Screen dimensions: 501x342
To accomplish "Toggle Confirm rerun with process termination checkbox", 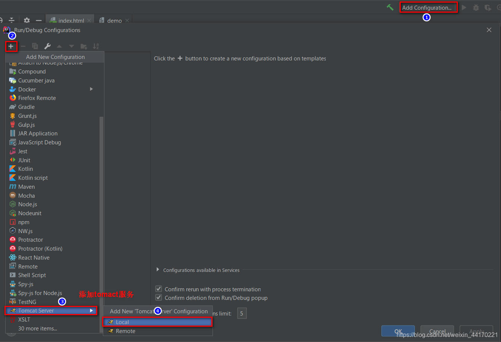I will tap(159, 289).
